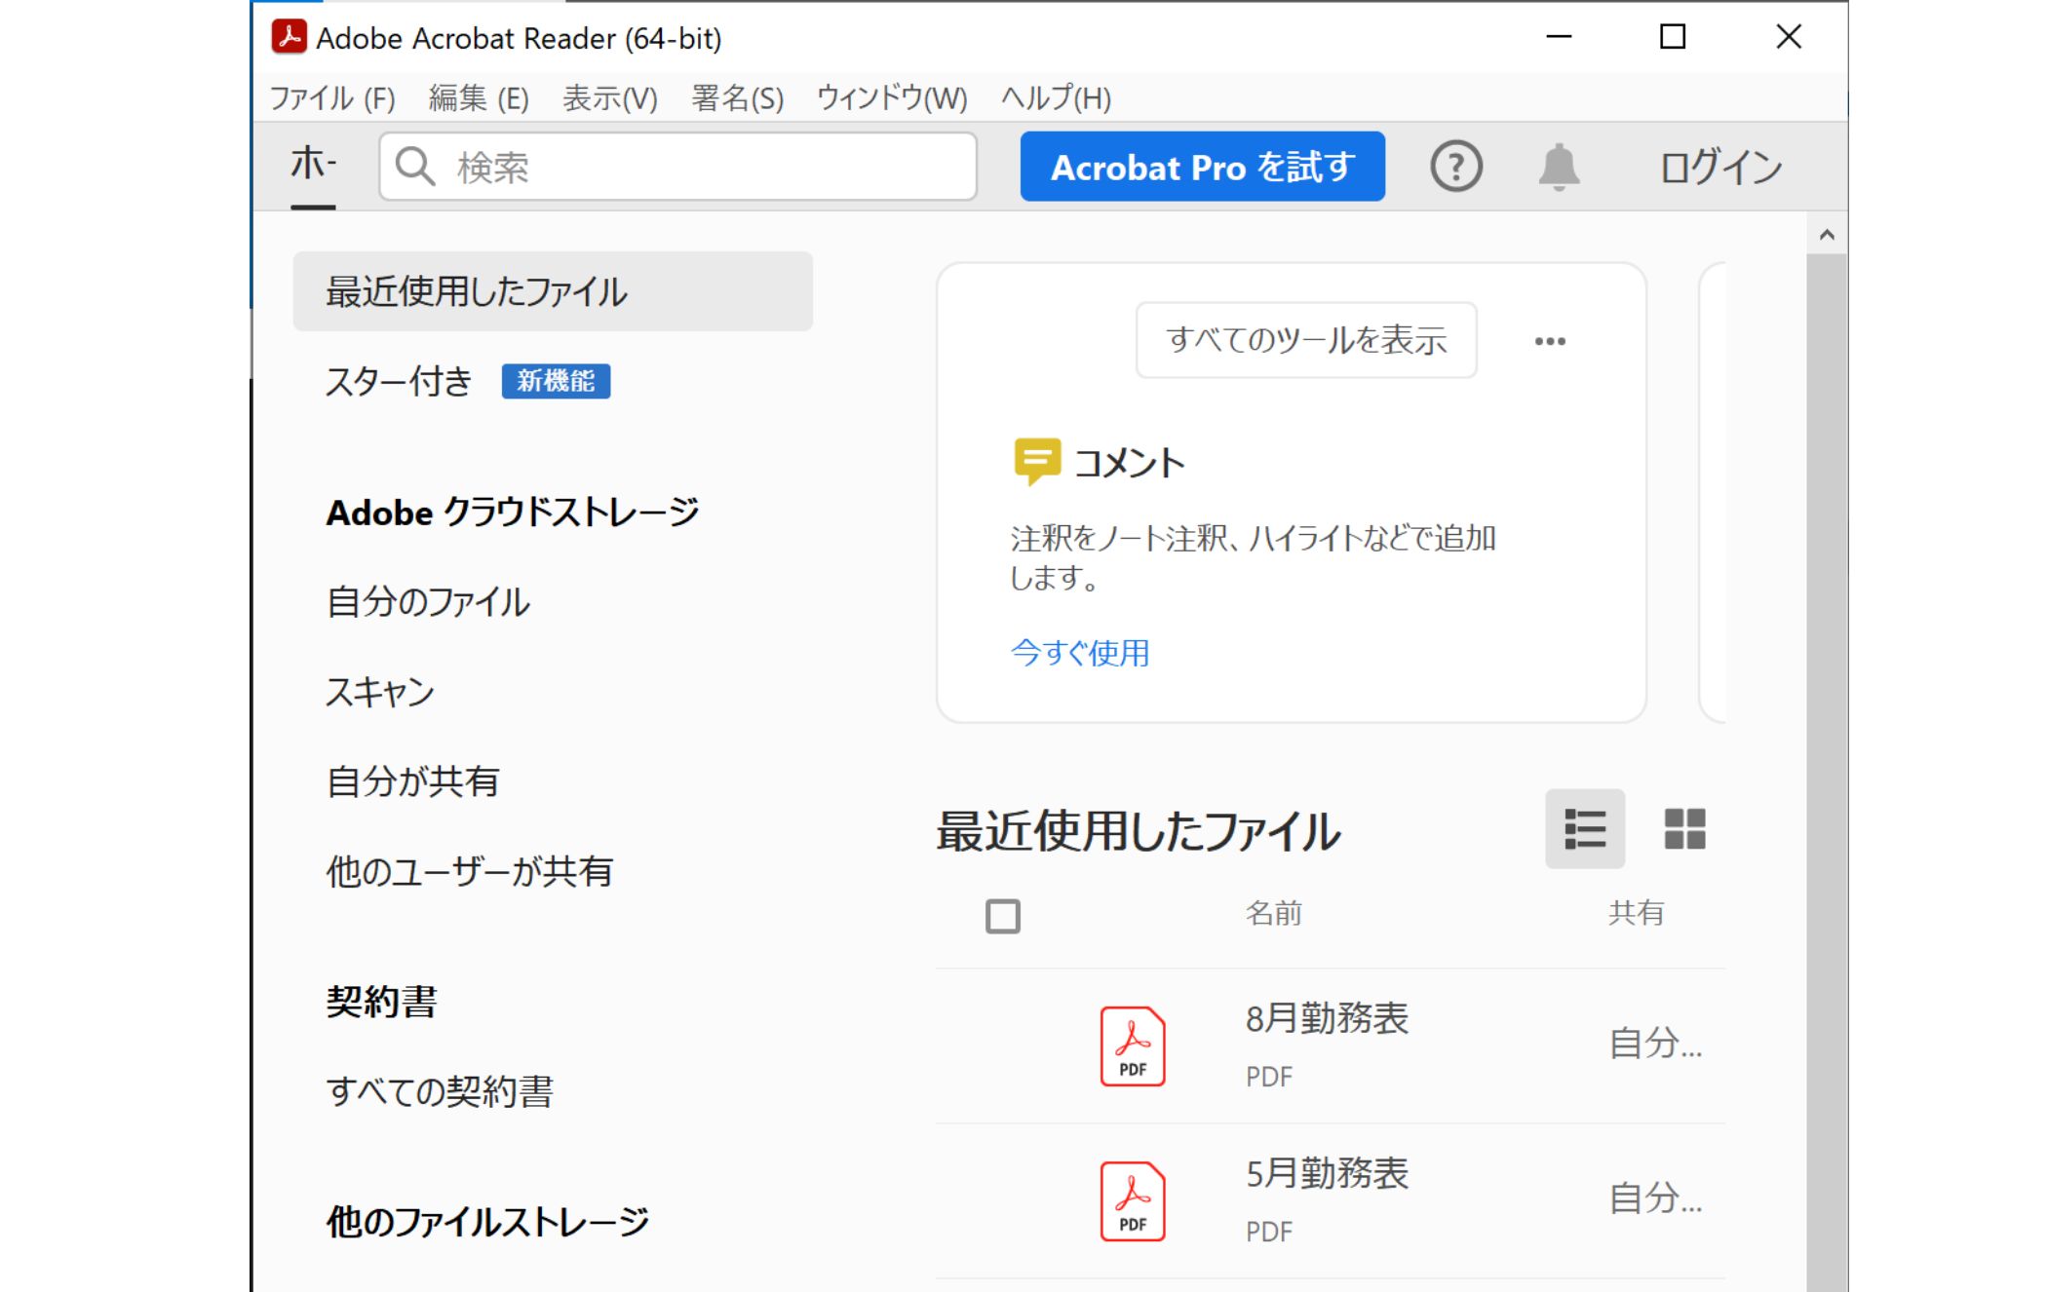Click the Adobe Acrobat Reader logo icon
Viewport: 2047px width, 1292px height.
pyautogui.click(x=290, y=37)
